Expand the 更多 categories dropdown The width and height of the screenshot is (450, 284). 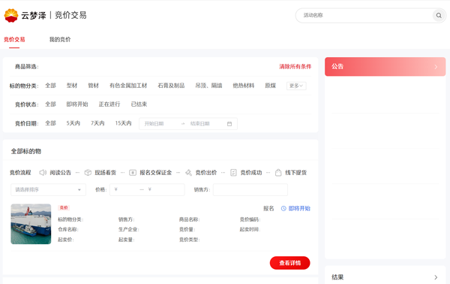click(x=296, y=86)
